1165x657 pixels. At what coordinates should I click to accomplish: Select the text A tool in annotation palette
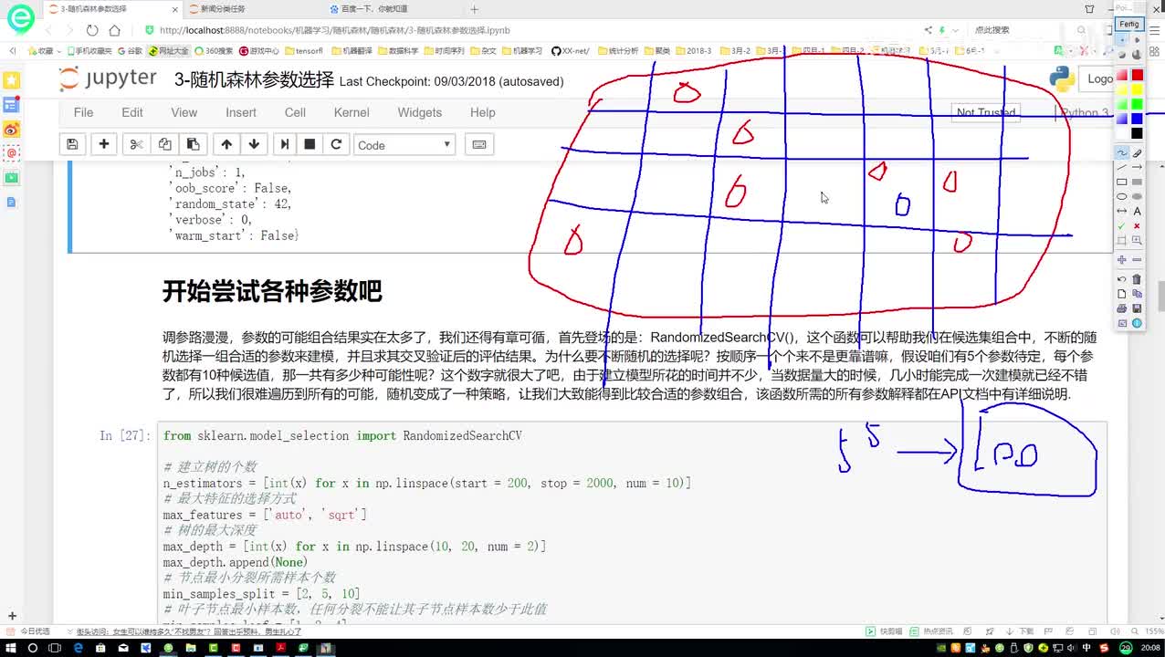(x=1137, y=211)
